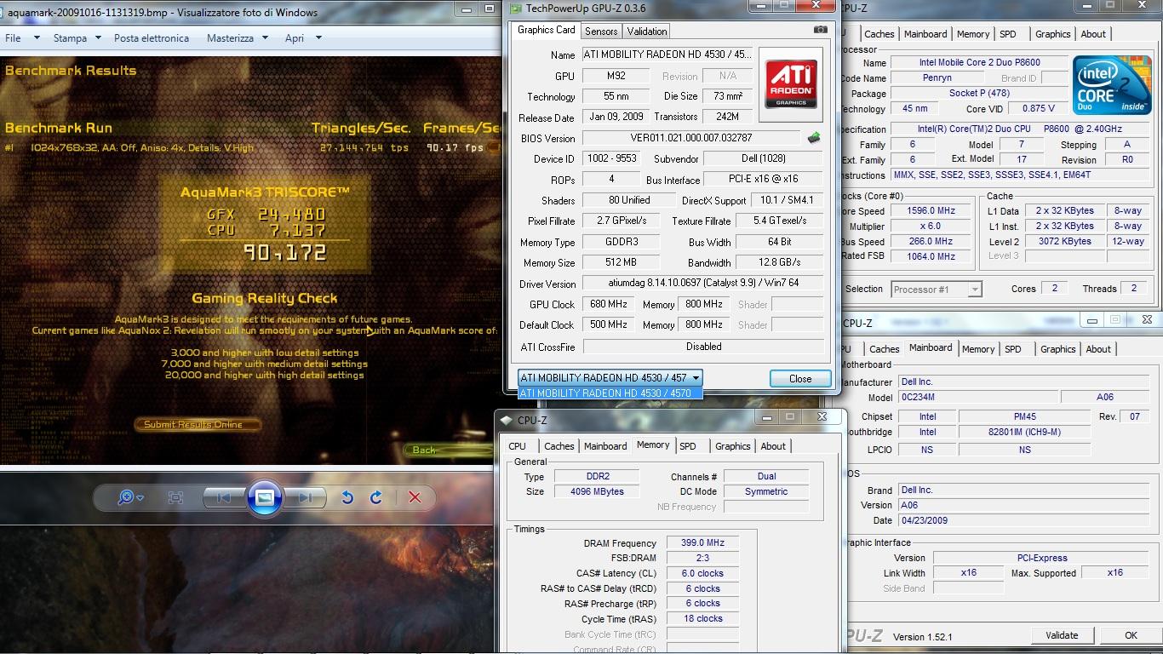The height and width of the screenshot is (654, 1163).
Task: Open the Stampa dropdown menu
Action: pyautogui.click(x=77, y=38)
